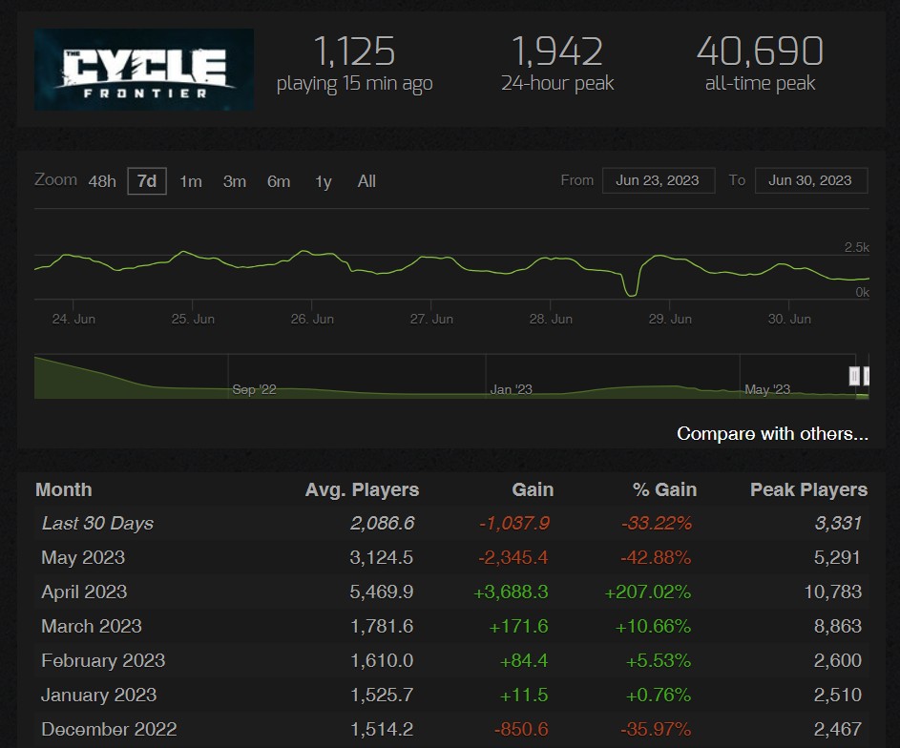Select the 7d zoom range

point(147,181)
